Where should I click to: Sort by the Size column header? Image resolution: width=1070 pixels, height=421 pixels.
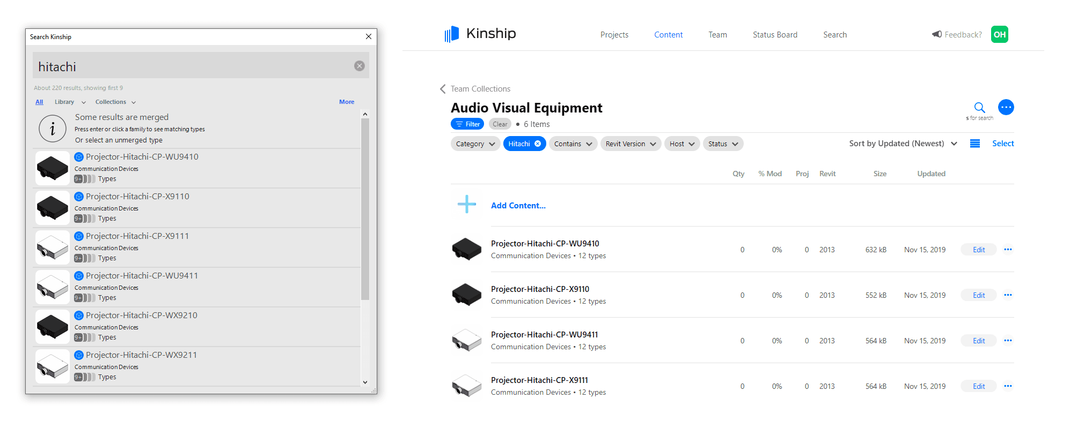880,174
